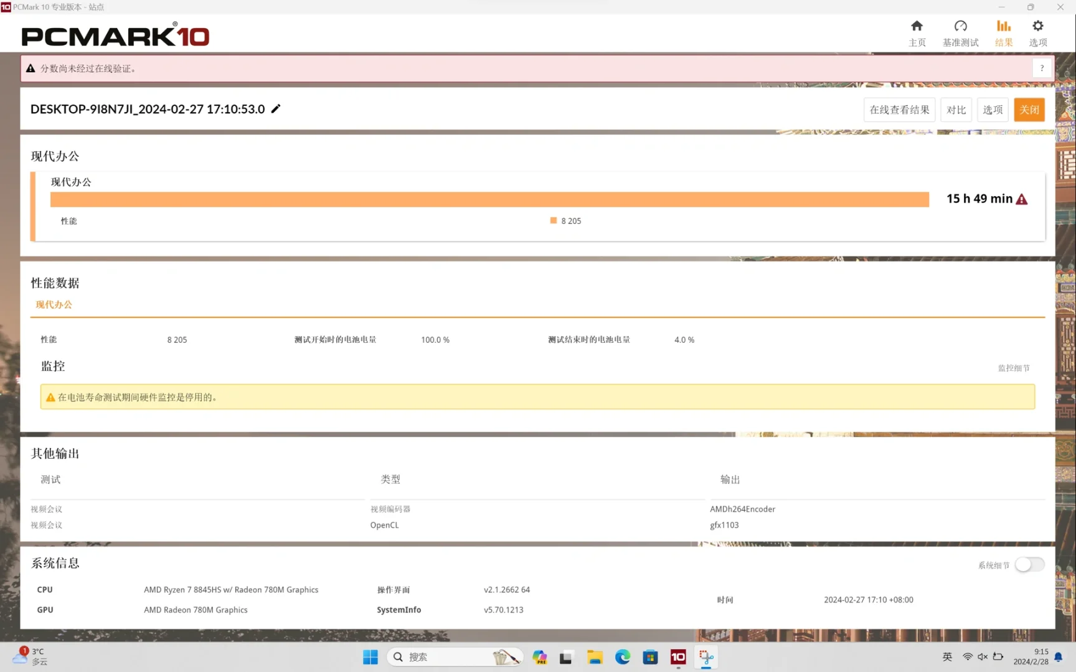
Task: Click the AMD Ryzen 7 8845HS CPU value
Action: tap(231, 590)
